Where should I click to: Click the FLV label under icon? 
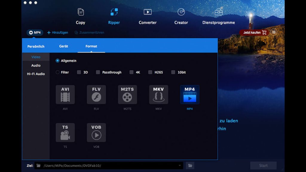[97, 109]
